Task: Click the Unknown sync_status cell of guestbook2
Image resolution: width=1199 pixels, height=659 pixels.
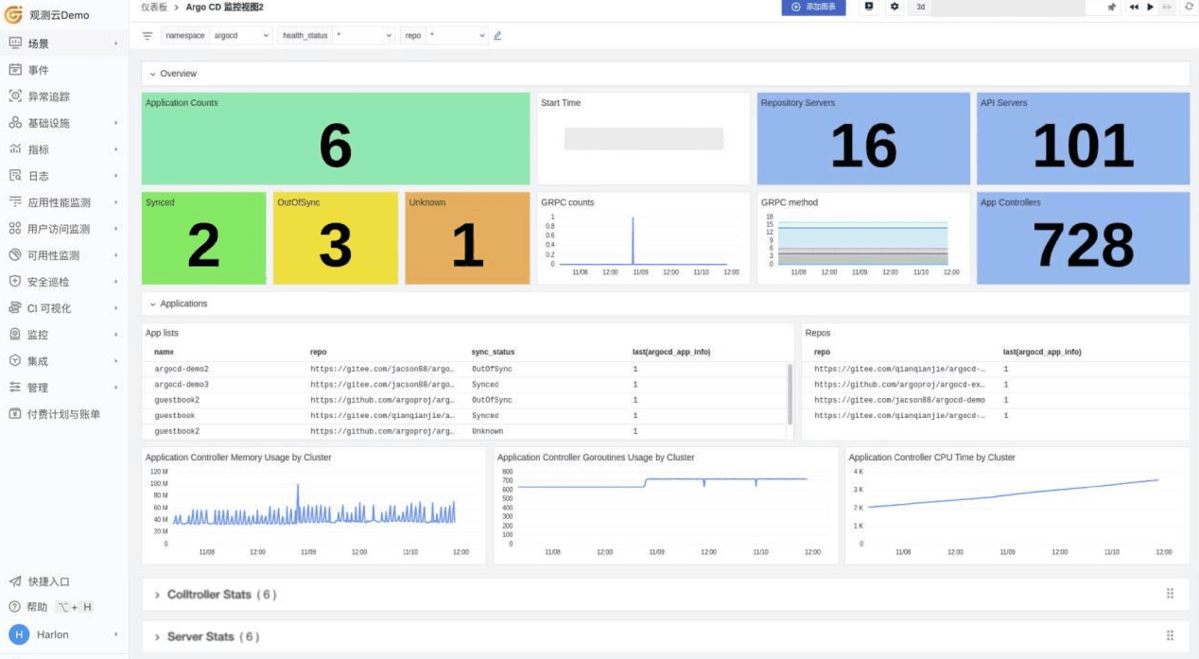Action: click(x=487, y=431)
